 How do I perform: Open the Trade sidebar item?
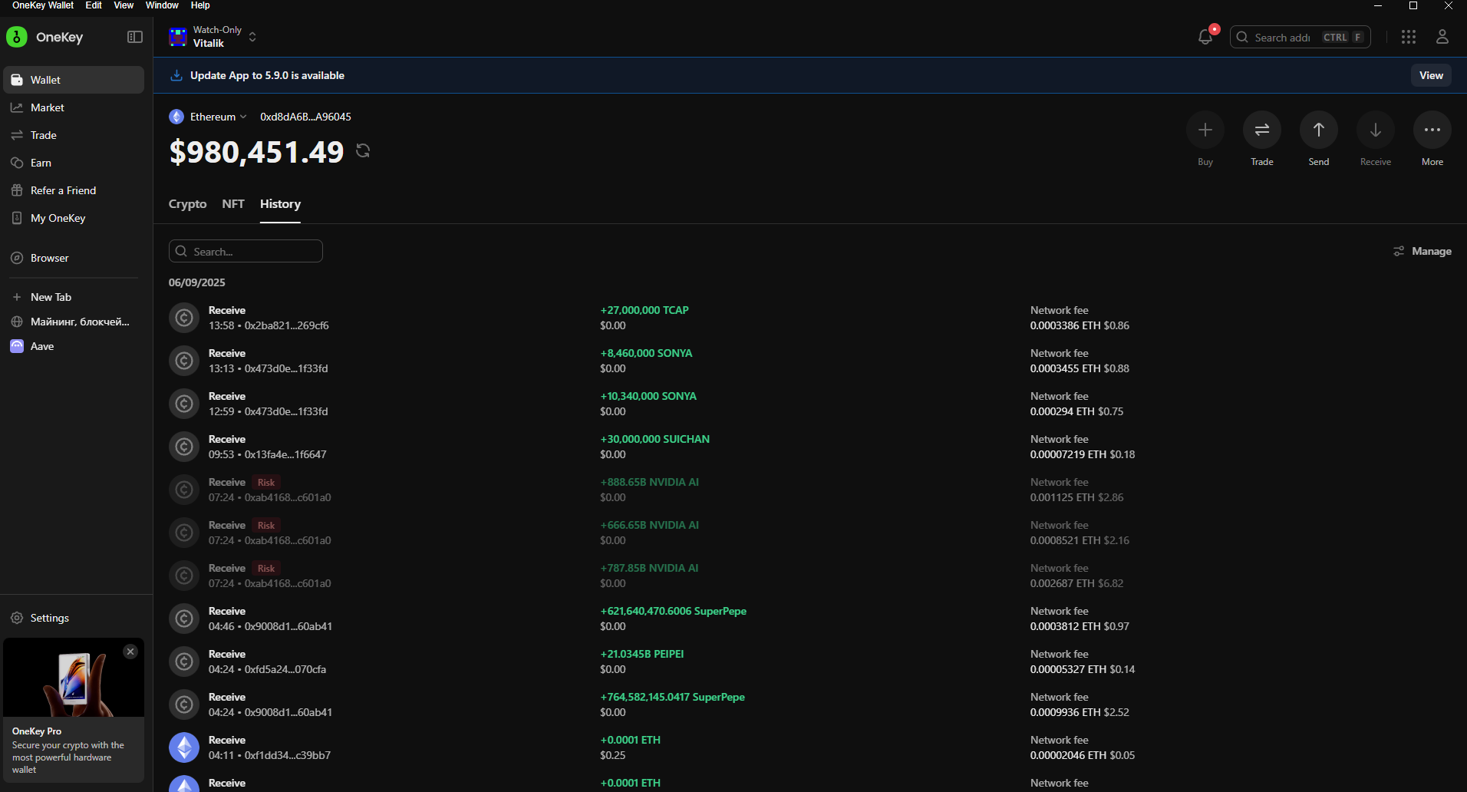(x=73, y=135)
